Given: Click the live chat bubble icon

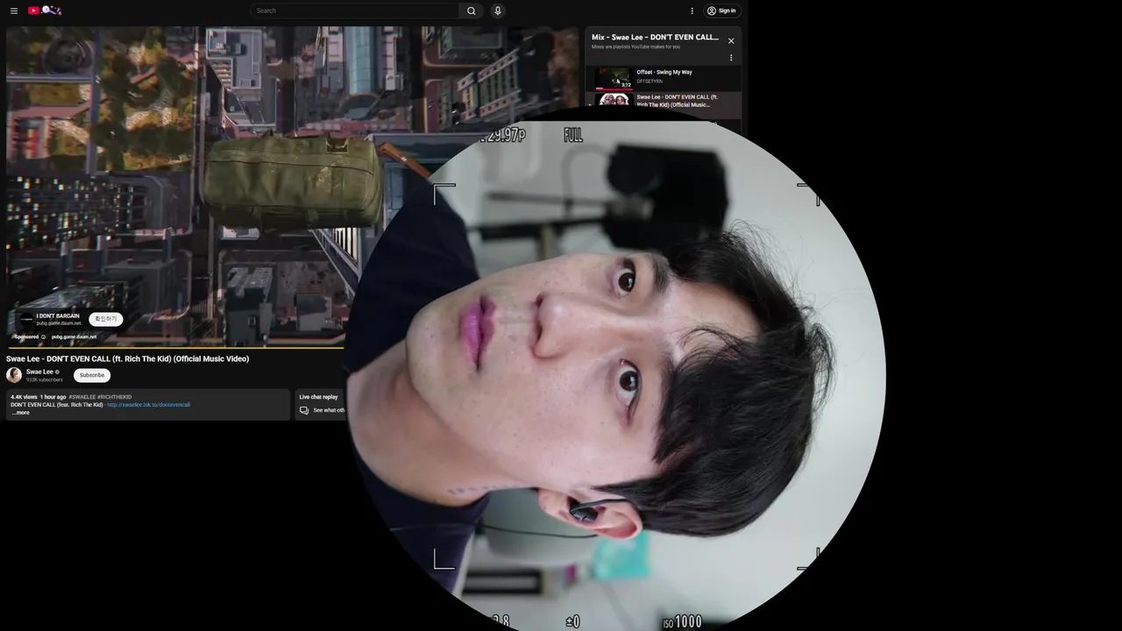Looking at the screenshot, I should point(304,410).
